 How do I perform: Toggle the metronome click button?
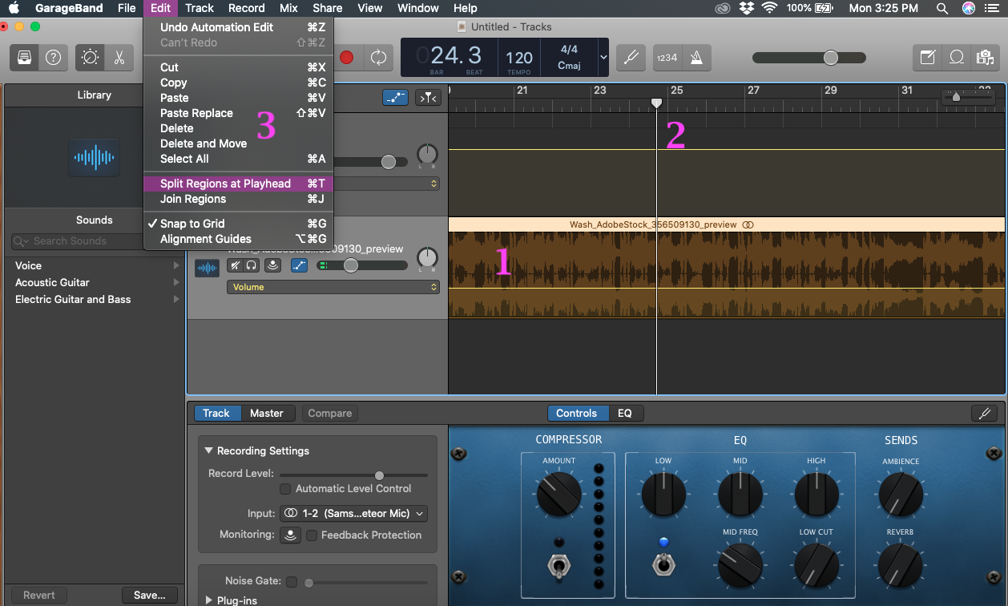(696, 58)
